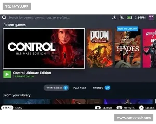Click the A Select button hint

point(141,108)
